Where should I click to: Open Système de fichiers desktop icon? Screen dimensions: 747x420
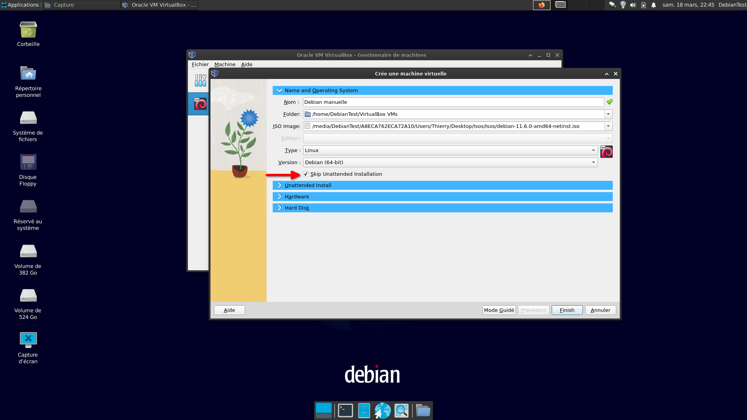click(28, 117)
